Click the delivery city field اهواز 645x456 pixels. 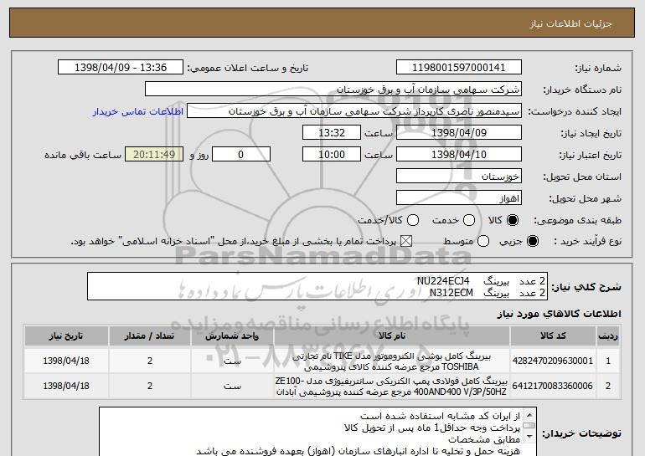459,198
